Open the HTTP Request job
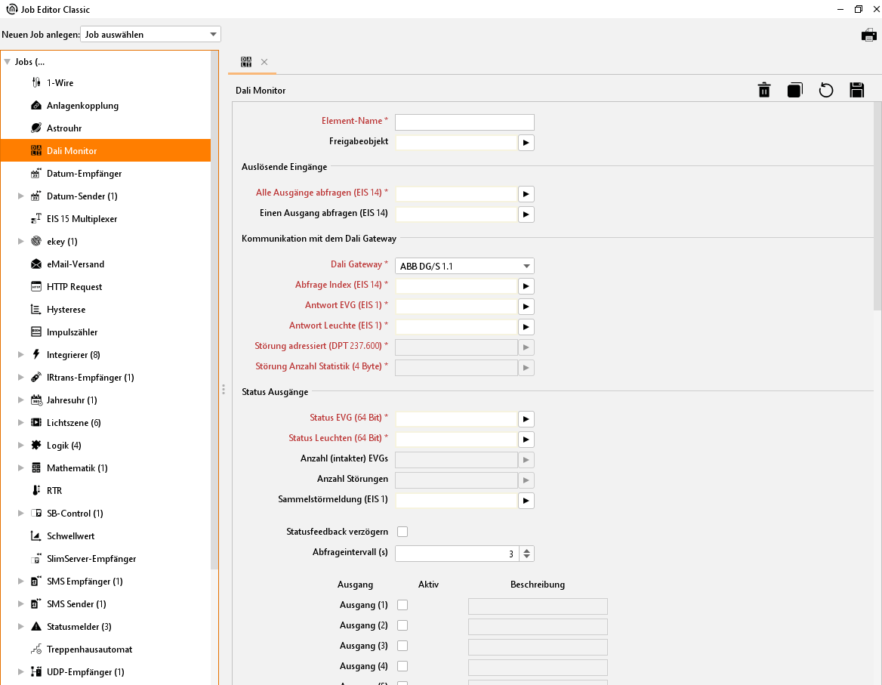The image size is (882, 685). (74, 287)
